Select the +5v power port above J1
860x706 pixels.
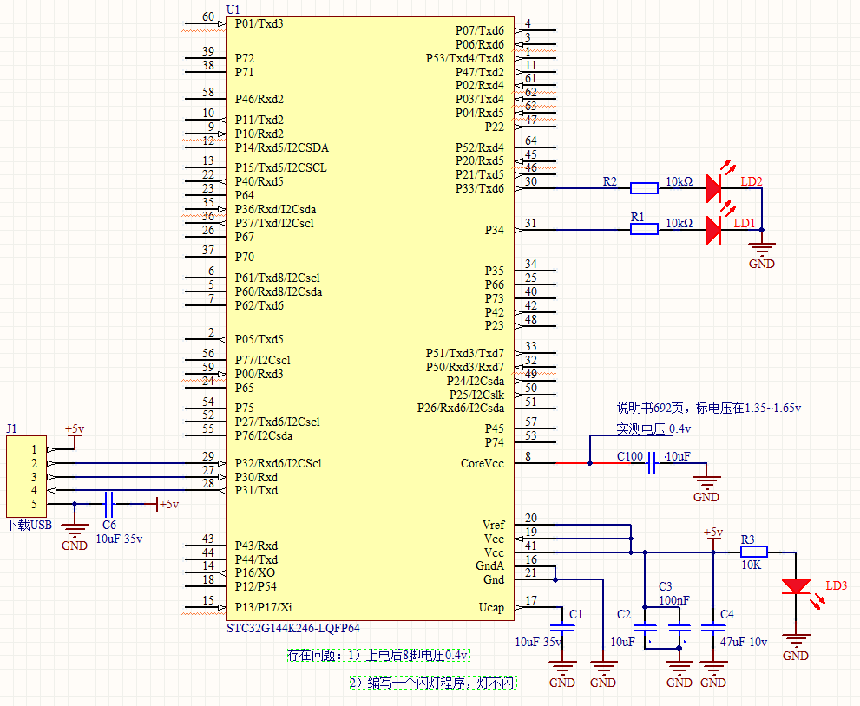pyautogui.click(x=75, y=431)
